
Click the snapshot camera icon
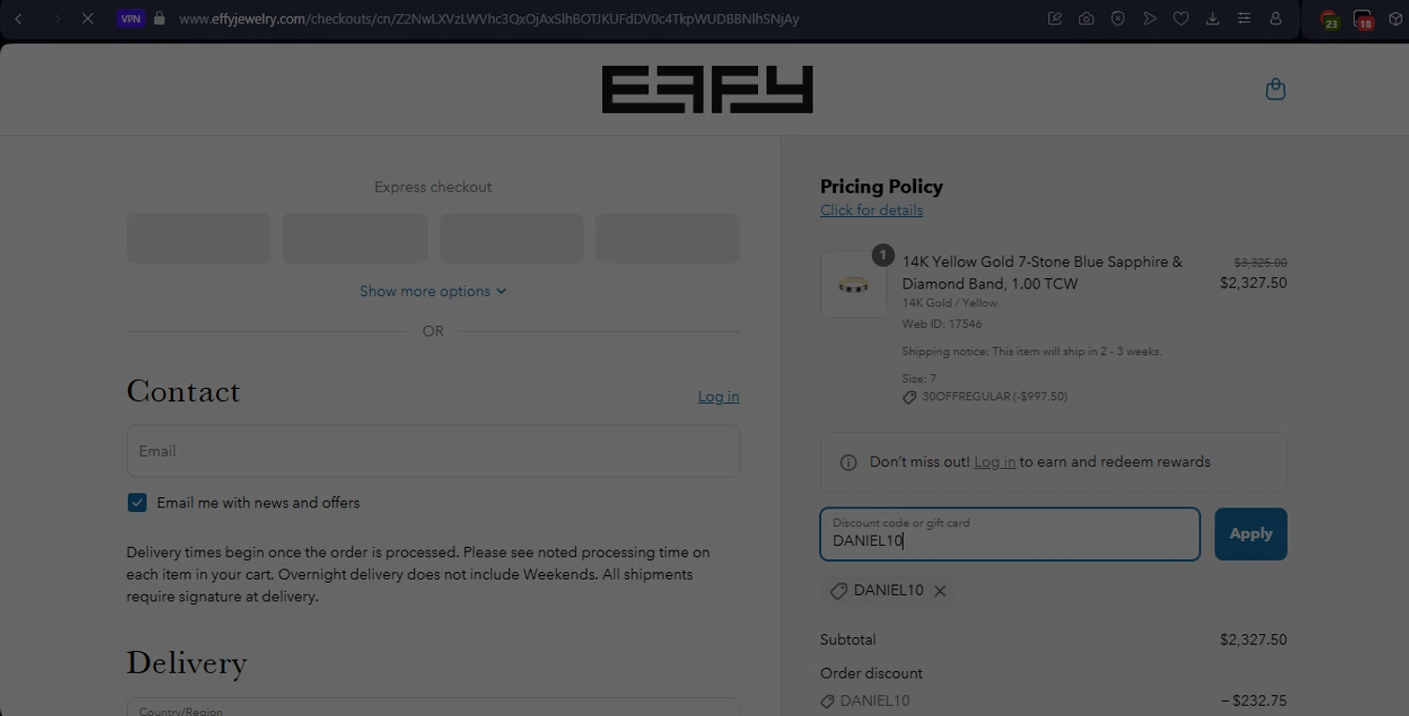(1086, 19)
